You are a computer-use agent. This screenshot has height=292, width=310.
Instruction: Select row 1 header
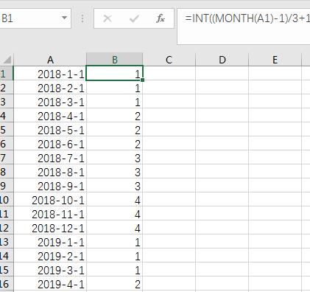pyautogui.click(x=7, y=73)
